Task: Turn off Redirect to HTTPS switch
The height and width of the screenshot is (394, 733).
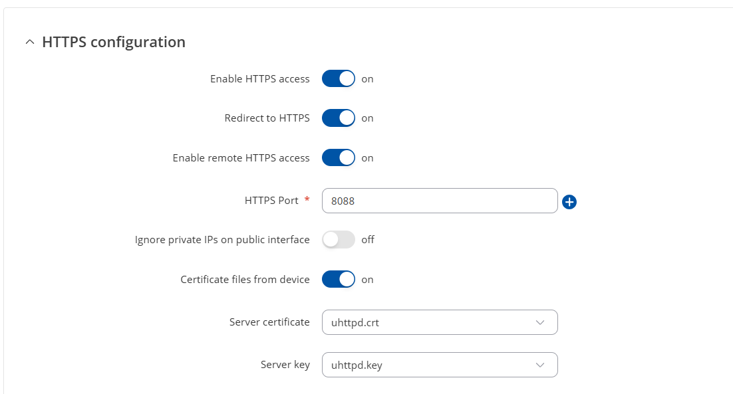Action: coord(339,118)
